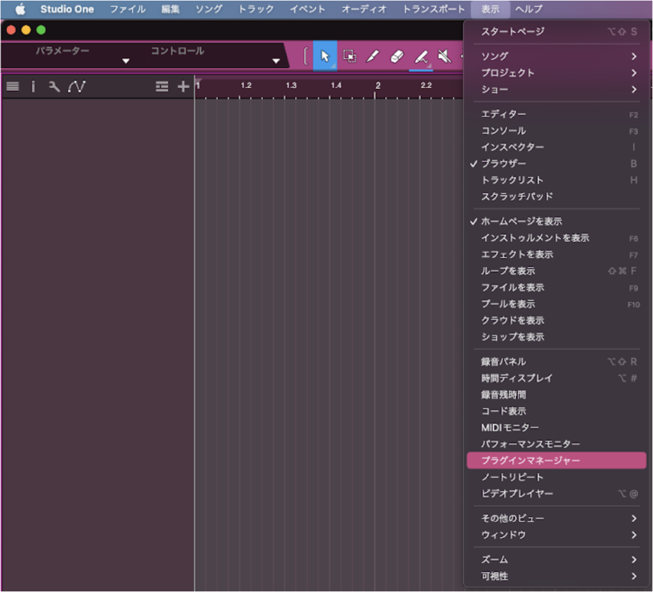This screenshot has width=653, height=592.
Task: Open the コントロール dropdown arrow
Action: pyautogui.click(x=275, y=61)
